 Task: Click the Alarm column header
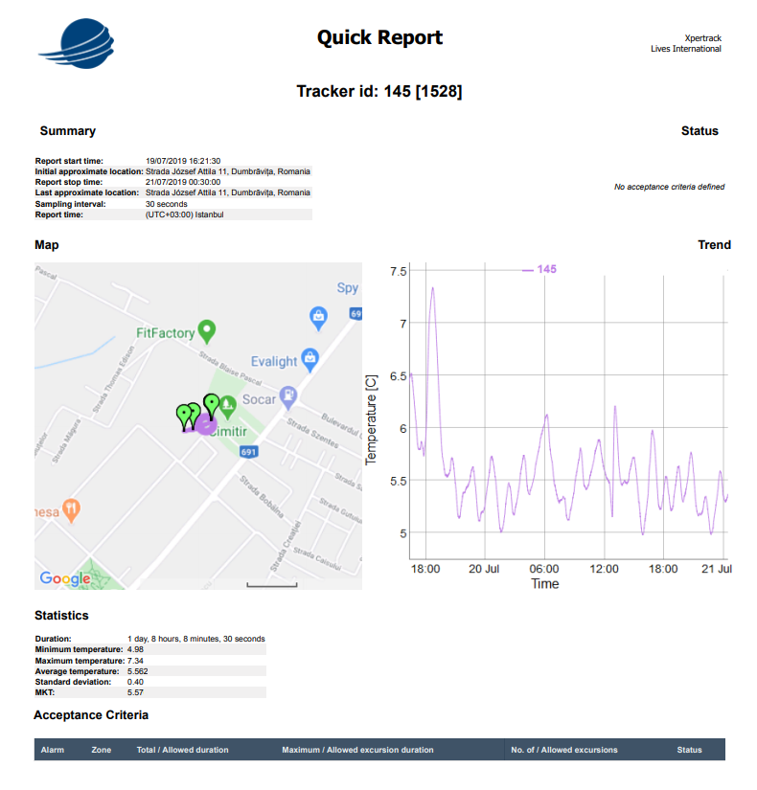tap(53, 750)
